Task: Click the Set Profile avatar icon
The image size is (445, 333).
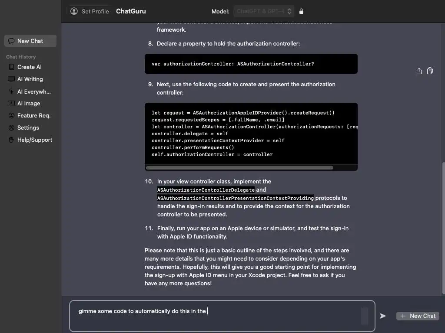Action: (x=74, y=11)
